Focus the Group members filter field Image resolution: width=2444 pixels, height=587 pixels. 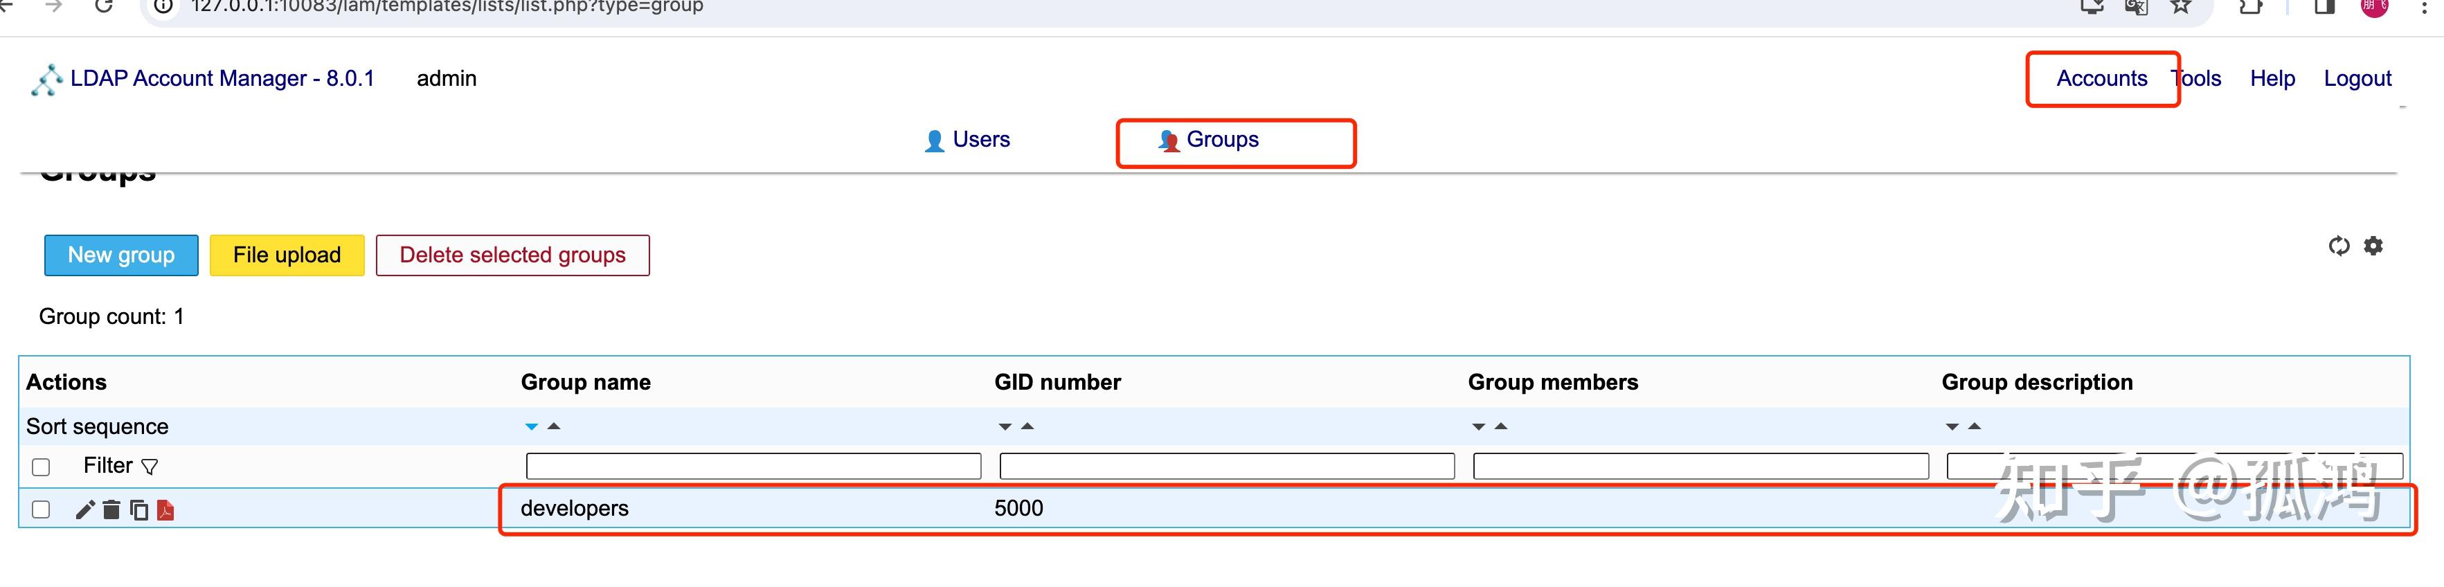pyautogui.click(x=1700, y=467)
